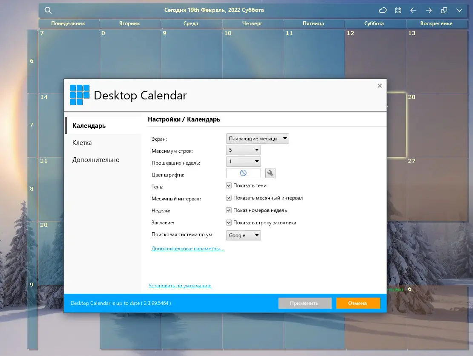Select the calendar cell for day 12
This screenshot has width=473, height=356.
(x=375, y=55)
